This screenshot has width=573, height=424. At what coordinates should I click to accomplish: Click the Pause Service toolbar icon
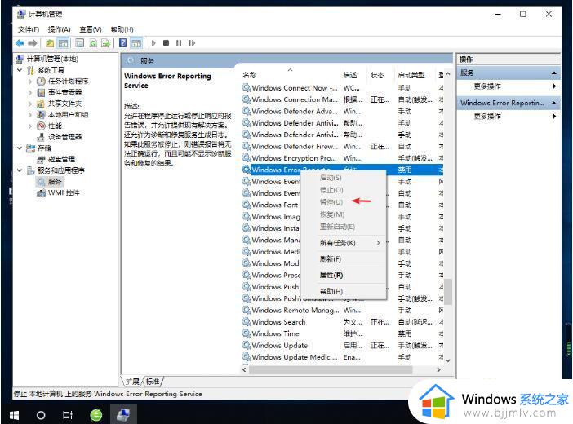[179, 43]
